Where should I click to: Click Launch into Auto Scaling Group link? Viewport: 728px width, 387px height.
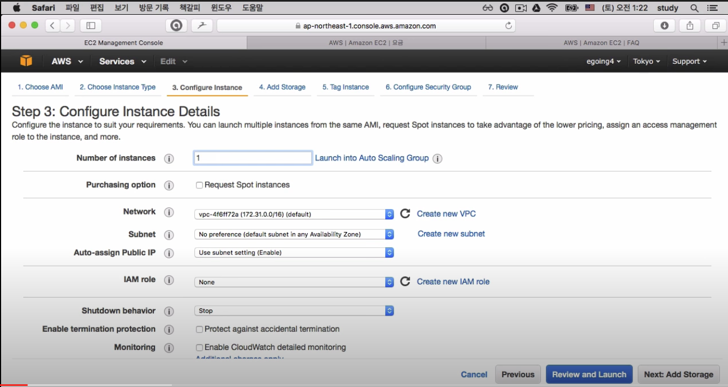tap(372, 158)
